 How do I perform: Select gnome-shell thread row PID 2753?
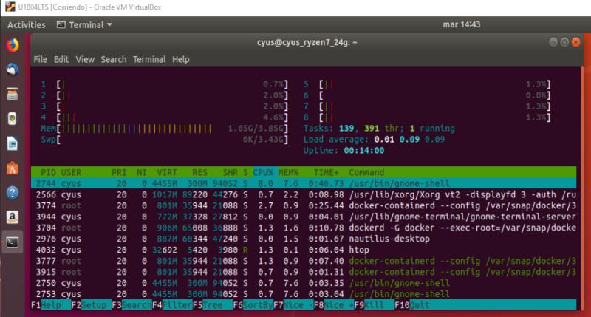coord(304,294)
